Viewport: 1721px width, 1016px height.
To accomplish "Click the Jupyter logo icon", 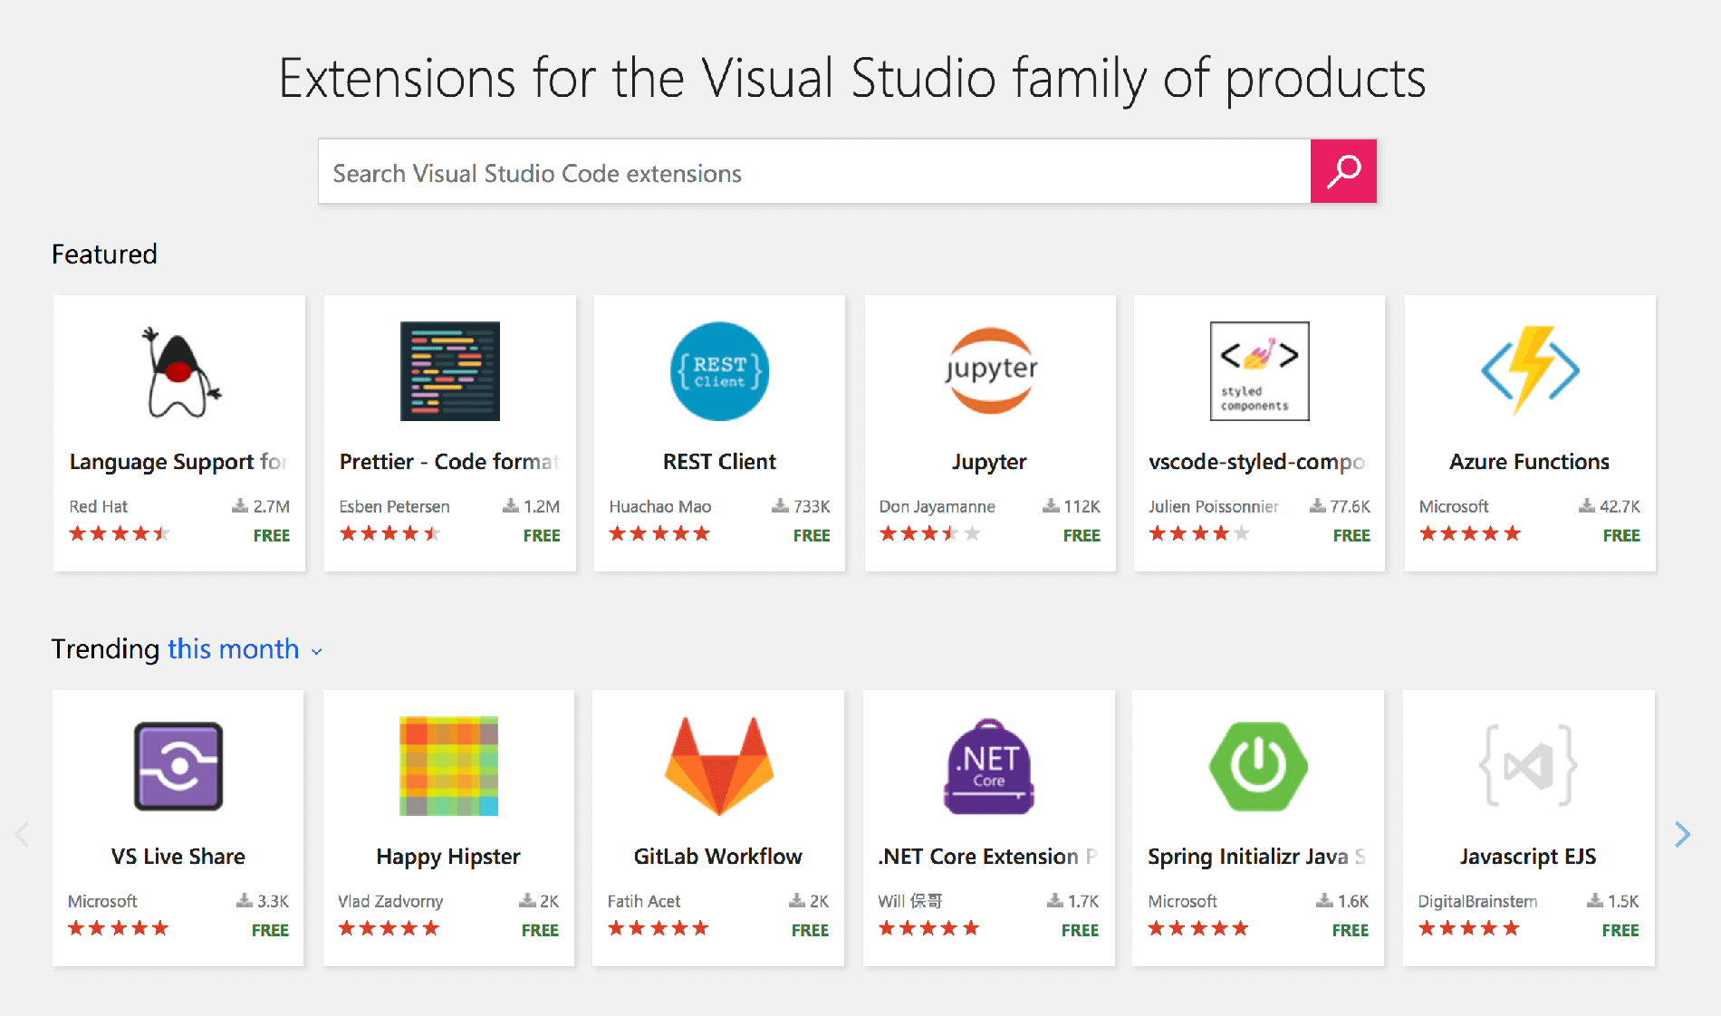I will 990,371.
